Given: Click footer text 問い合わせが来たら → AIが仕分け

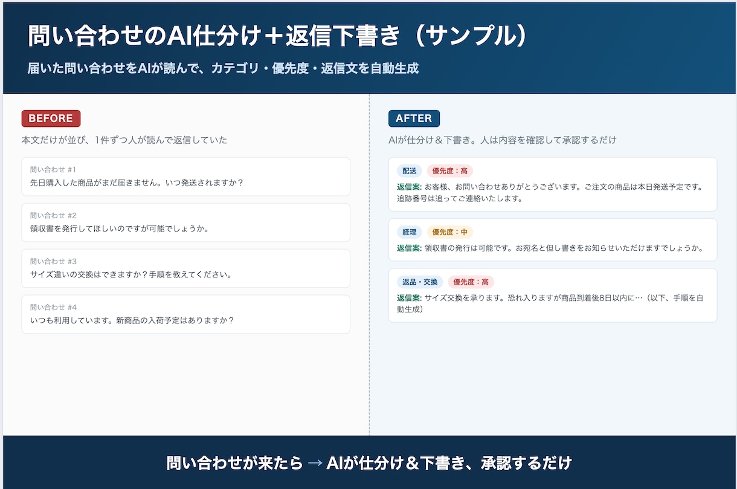Looking at the screenshot, I should [x=286, y=464].
